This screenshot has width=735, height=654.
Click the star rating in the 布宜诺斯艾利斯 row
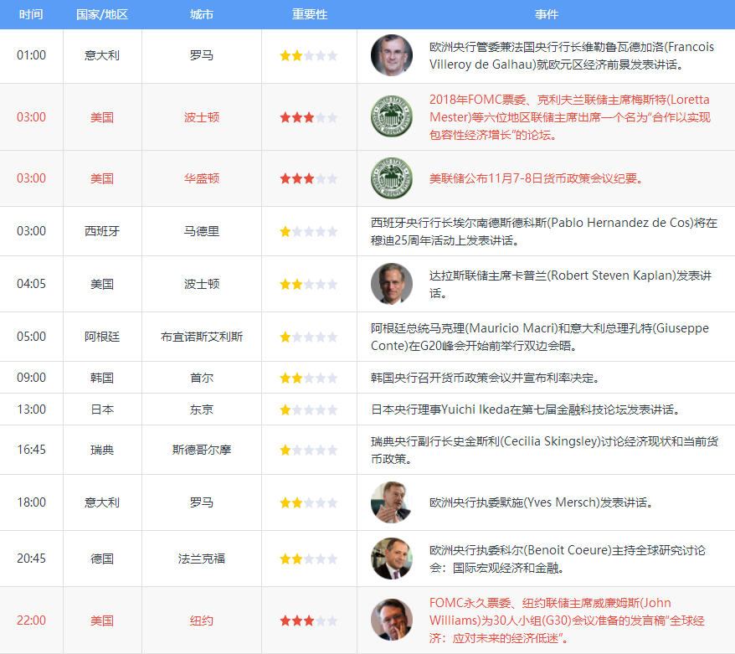click(308, 337)
